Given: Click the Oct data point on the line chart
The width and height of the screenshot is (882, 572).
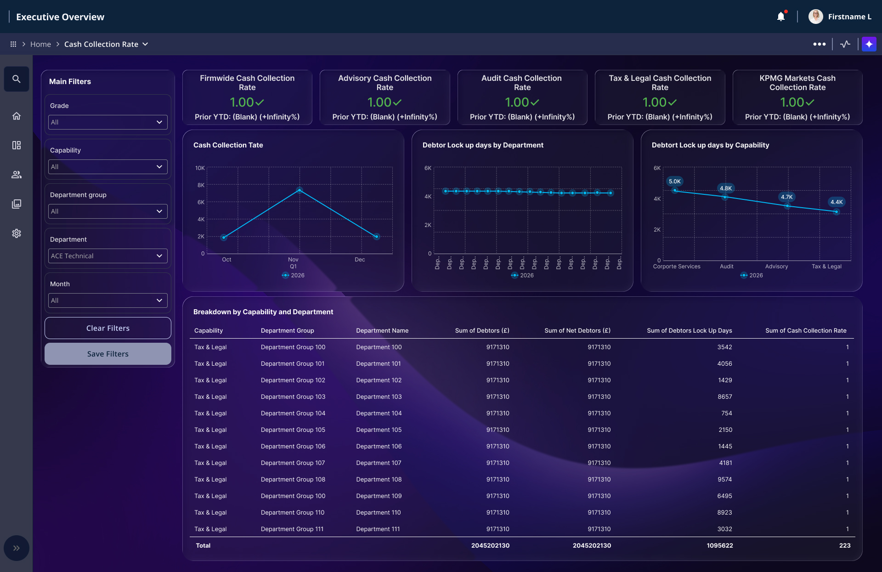Looking at the screenshot, I should (x=224, y=238).
